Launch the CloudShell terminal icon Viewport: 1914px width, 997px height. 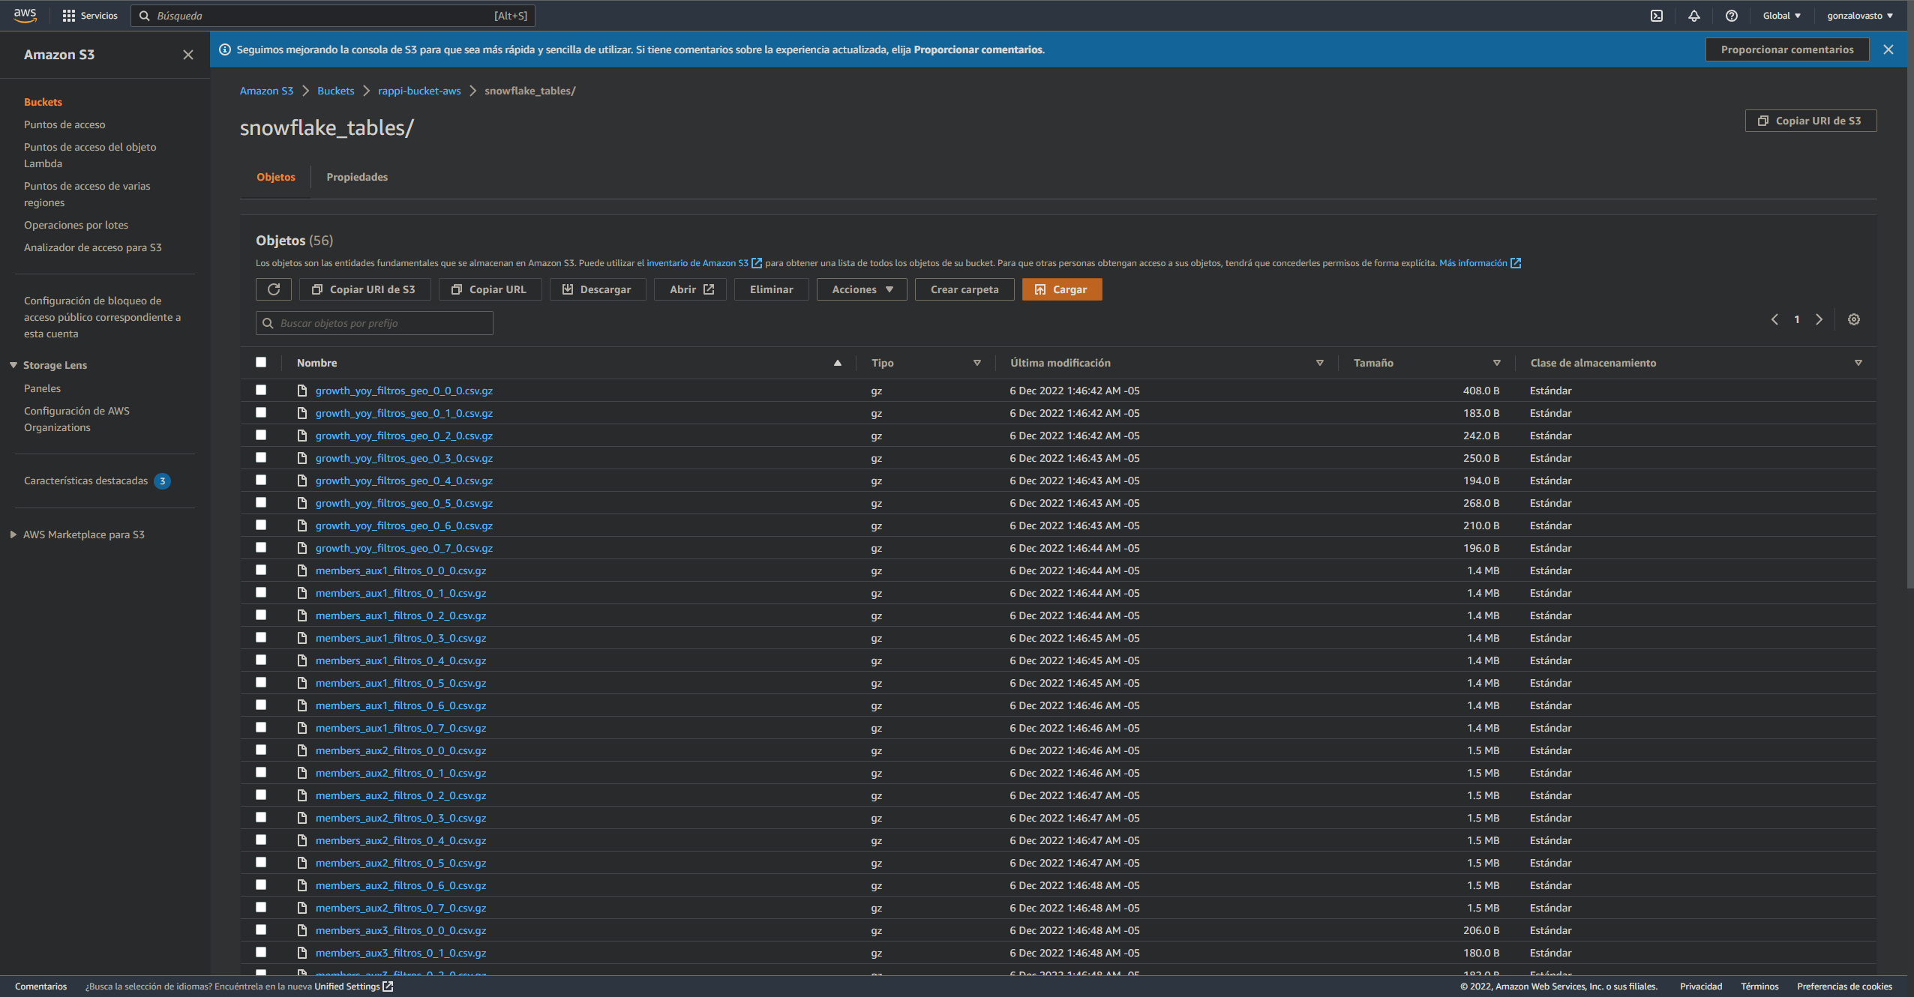click(x=1657, y=16)
